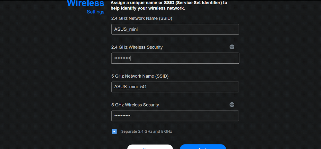321x149 pixels.
Task: Click the '2.4 GHz Network Name (SSID)' label
Action: coord(142,18)
